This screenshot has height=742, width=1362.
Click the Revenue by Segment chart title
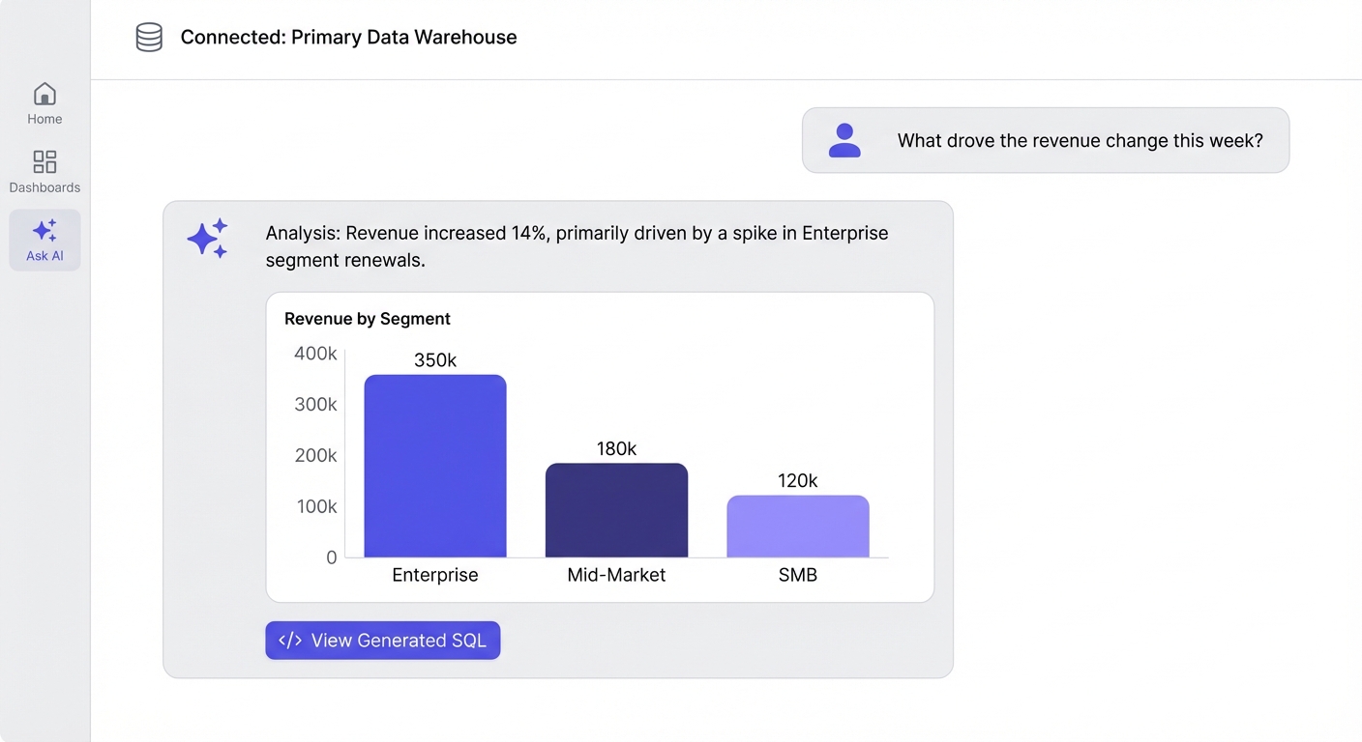(367, 319)
